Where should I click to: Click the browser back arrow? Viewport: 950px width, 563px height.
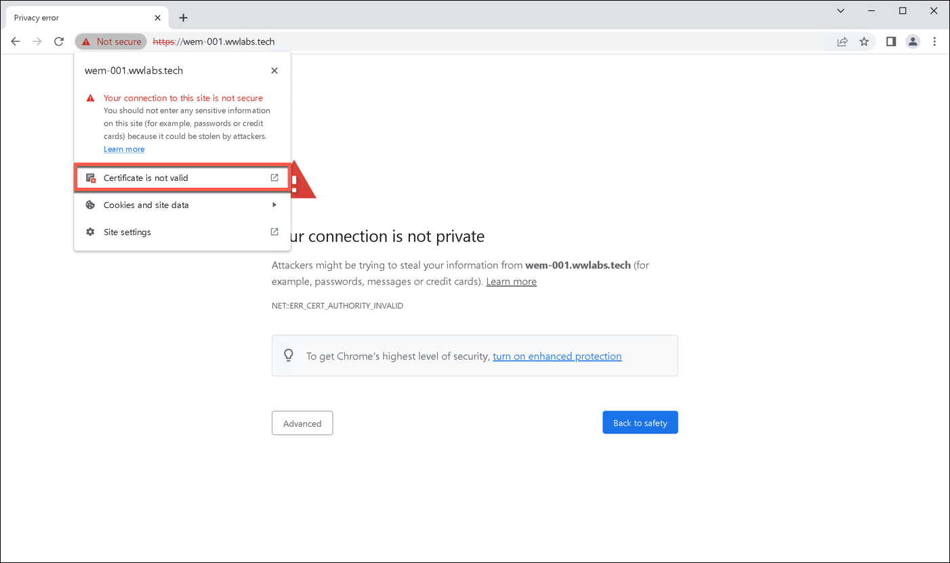click(x=16, y=41)
